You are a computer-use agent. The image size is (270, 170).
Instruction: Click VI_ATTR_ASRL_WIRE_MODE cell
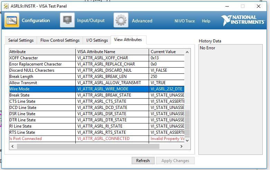click(x=112, y=89)
